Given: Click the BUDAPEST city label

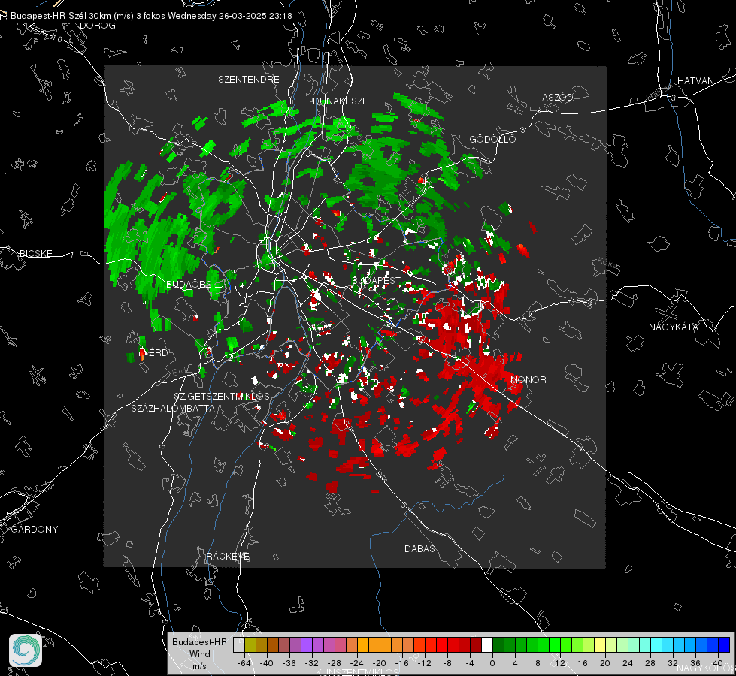Looking at the screenshot, I should 376,280.
